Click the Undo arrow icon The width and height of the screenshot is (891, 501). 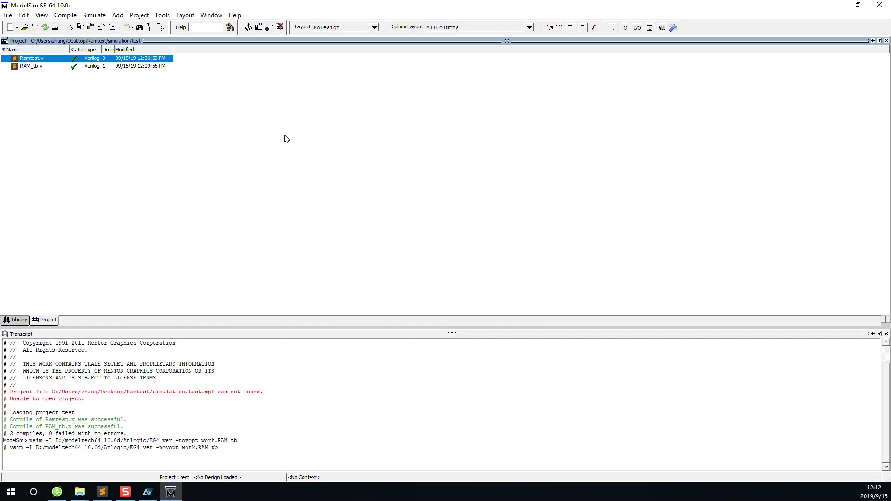click(x=101, y=27)
